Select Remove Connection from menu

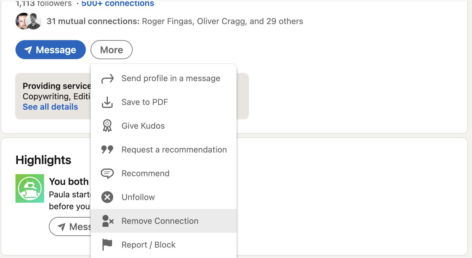coord(160,221)
